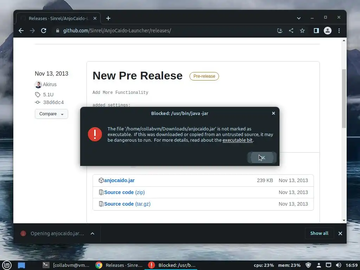Click Show all downloads
The image size is (360, 270).
(319, 233)
